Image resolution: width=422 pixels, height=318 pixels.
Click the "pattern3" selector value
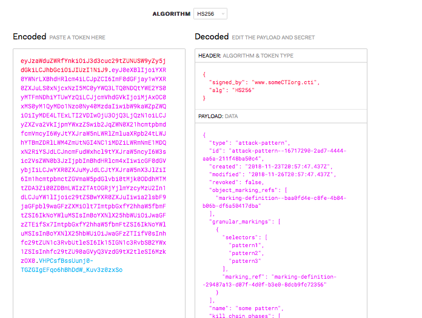tap(244, 260)
